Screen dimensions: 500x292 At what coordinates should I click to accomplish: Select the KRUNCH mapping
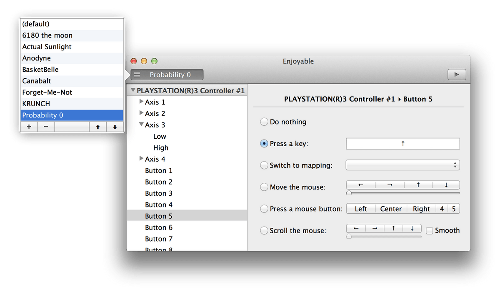click(72, 104)
